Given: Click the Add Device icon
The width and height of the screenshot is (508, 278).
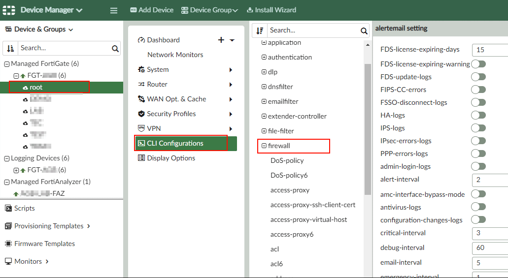Looking at the screenshot, I should [x=133, y=10].
